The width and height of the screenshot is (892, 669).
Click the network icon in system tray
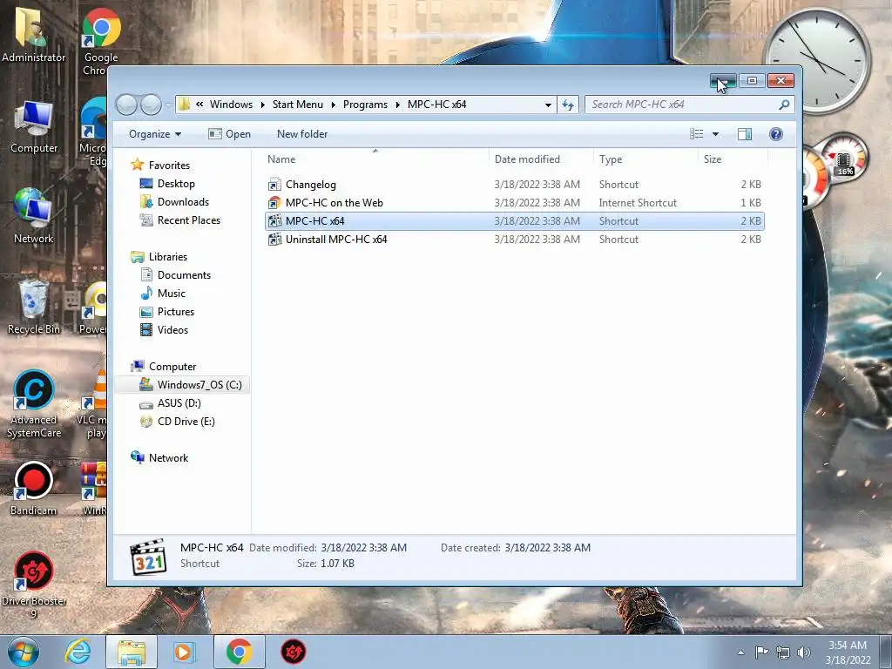(783, 652)
